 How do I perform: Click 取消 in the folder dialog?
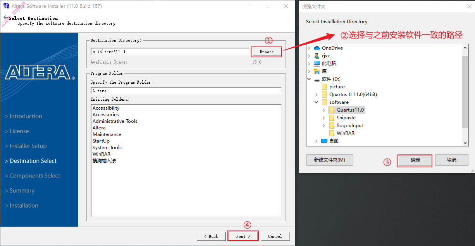tap(452, 160)
